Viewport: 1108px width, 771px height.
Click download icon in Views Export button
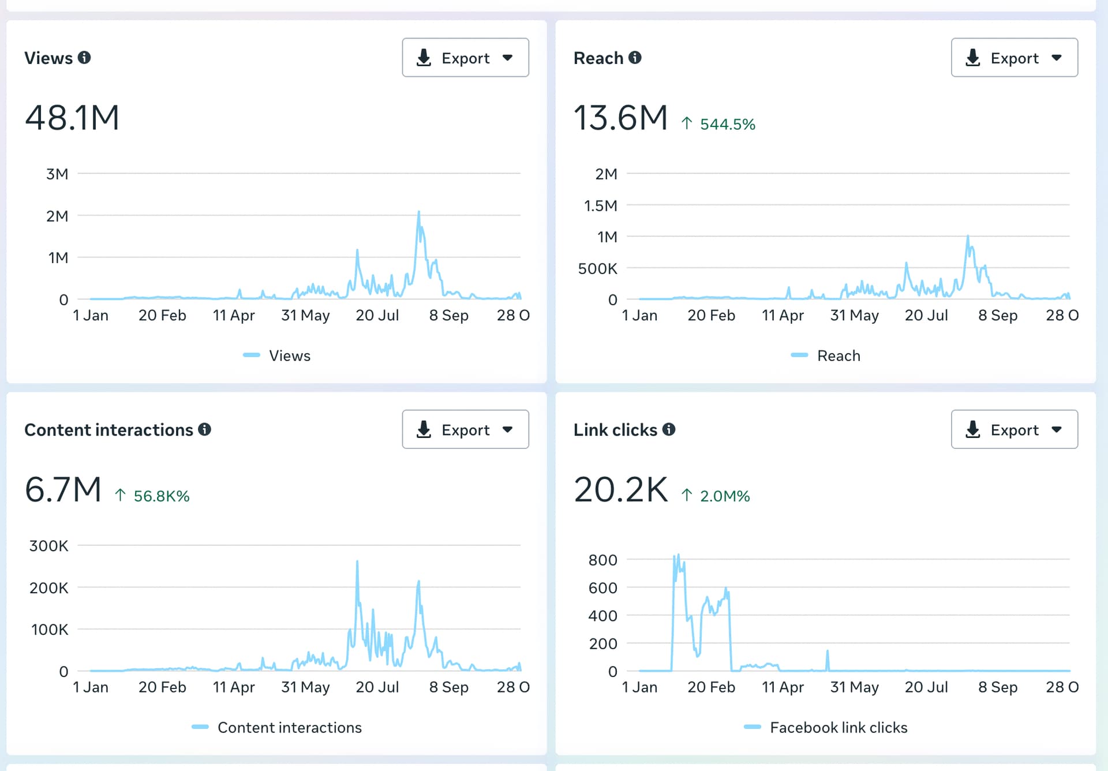424,58
